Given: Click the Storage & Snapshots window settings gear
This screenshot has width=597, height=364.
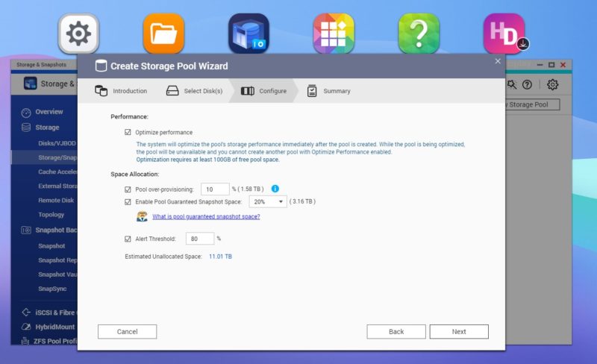Looking at the screenshot, I should 552,84.
